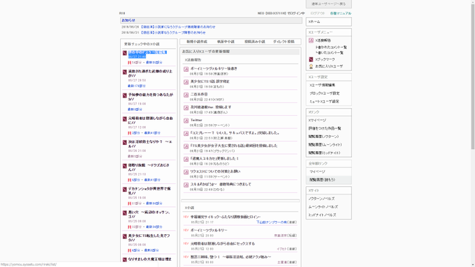
Task: Click bookmark icon beside 黒い穴 novel
Action: pos(124,213)
